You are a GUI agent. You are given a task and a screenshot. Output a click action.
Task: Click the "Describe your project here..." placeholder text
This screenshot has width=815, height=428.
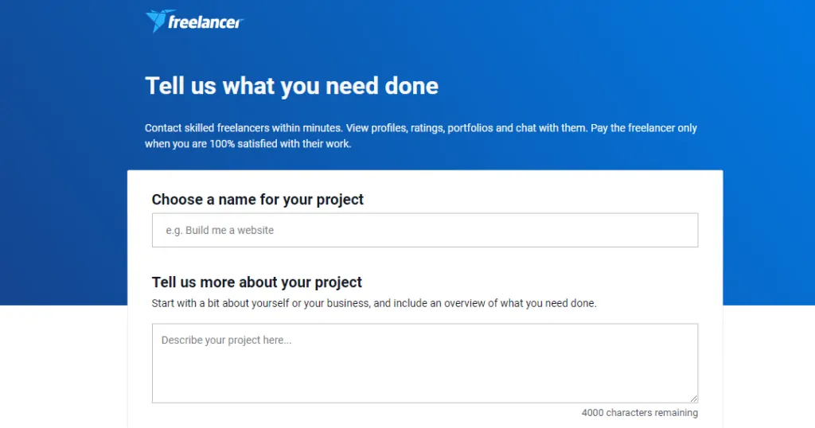226,340
